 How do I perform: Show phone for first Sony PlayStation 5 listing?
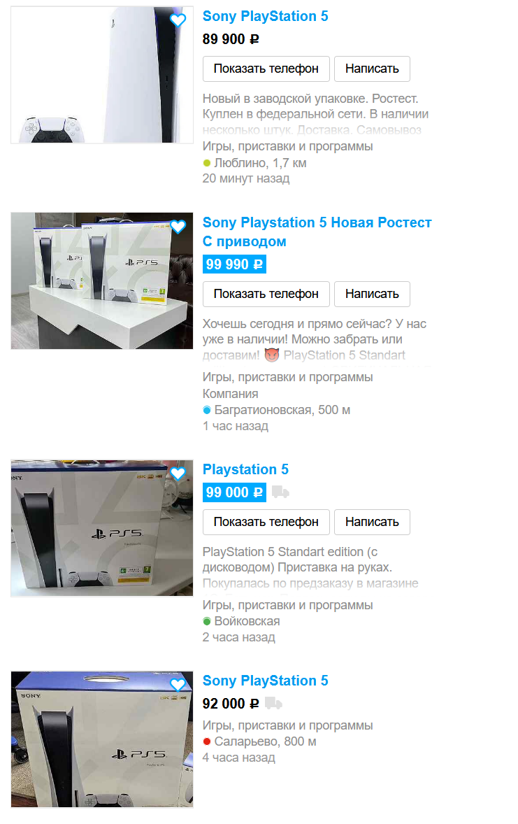[266, 69]
